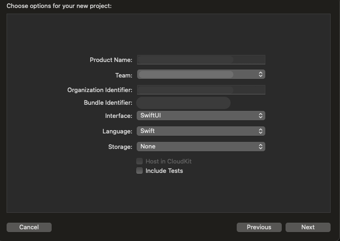Viewport: 340px width, 241px height.
Task: Click the Include Tests label text
Action: [164, 171]
